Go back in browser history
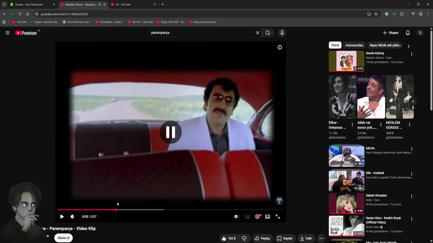 [x=4, y=14]
